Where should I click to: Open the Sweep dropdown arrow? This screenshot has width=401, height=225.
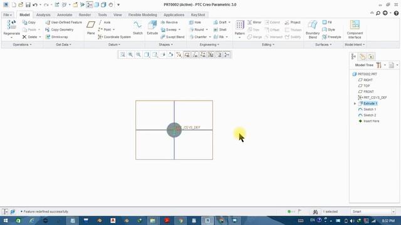(x=179, y=29)
